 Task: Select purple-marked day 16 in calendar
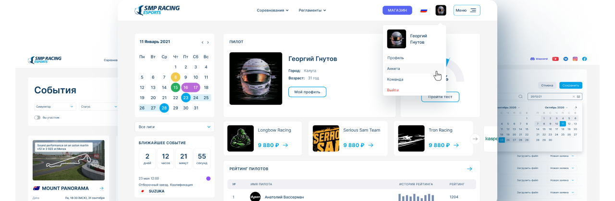click(185, 87)
